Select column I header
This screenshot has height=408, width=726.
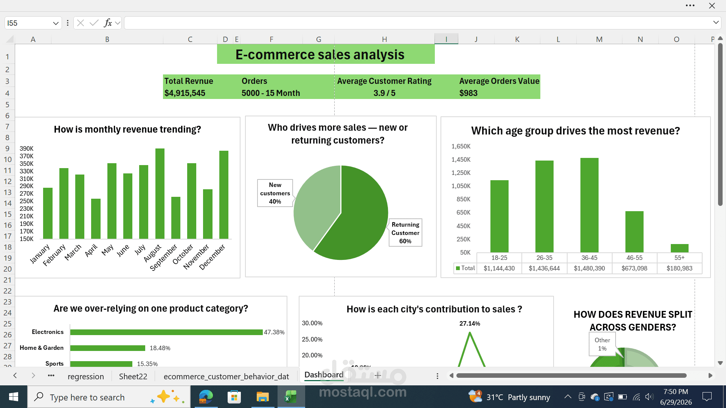point(446,39)
